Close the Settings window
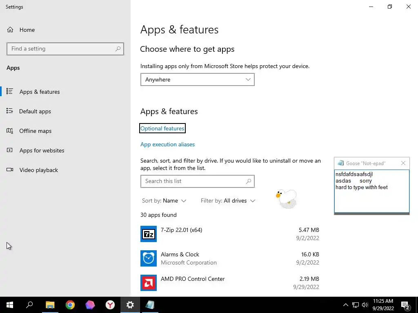The width and height of the screenshot is (418, 313). pyautogui.click(x=408, y=7)
